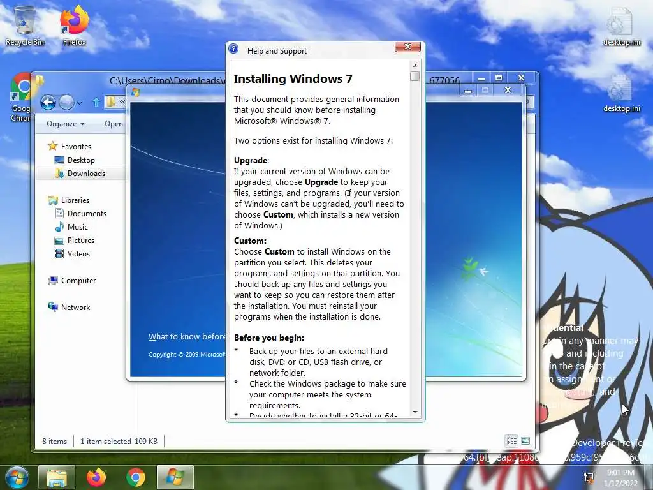Click the '8 items' status bar text
The width and height of the screenshot is (653, 490).
point(55,442)
